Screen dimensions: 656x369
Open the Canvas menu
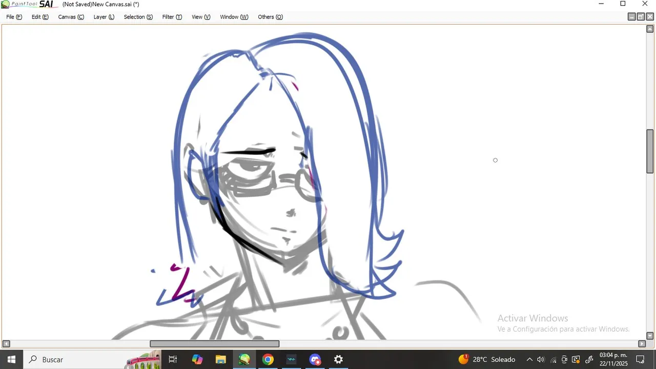pyautogui.click(x=71, y=17)
